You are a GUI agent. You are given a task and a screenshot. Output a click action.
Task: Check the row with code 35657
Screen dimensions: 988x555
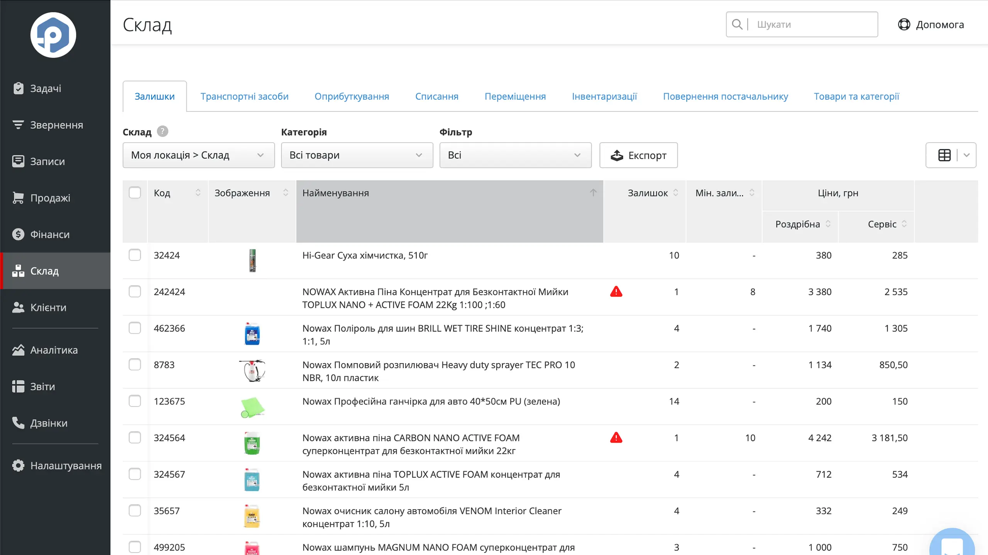pos(135,511)
